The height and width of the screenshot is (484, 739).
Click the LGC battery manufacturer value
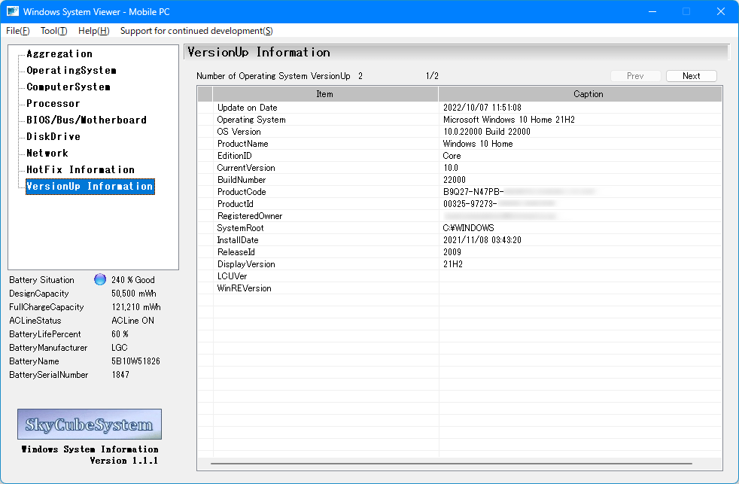[119, 347]
